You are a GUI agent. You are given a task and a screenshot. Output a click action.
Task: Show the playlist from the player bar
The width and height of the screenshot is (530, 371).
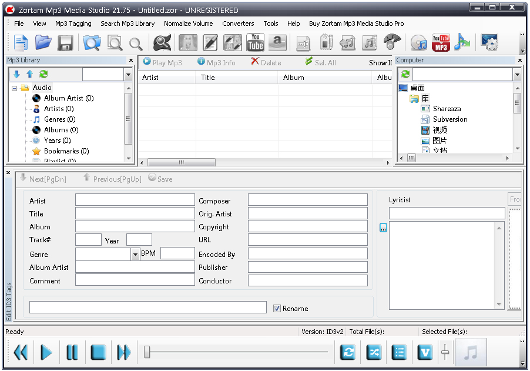399,353
